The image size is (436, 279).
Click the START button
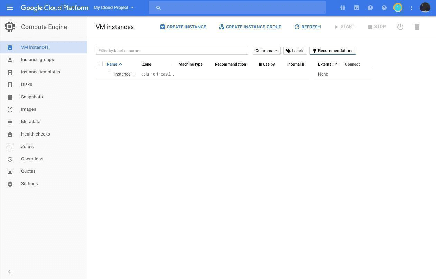pos(344,27)
